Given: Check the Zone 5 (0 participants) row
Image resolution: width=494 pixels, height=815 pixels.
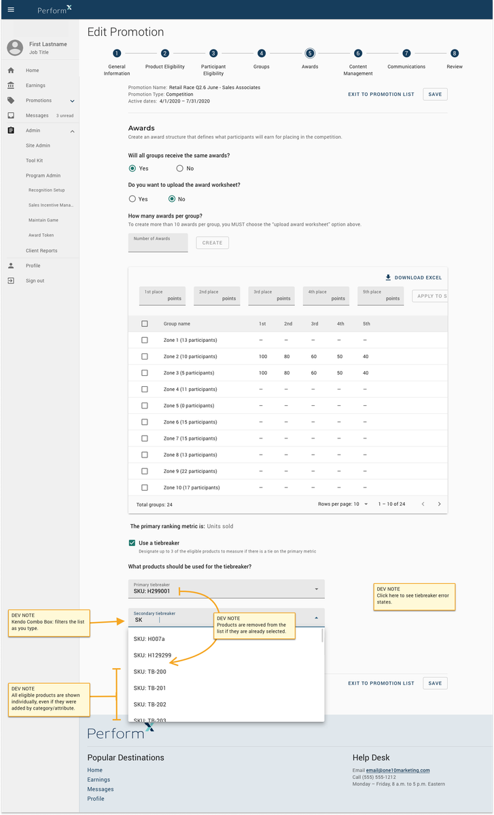Looking at the screenshot, I should [x=145, y=405].
